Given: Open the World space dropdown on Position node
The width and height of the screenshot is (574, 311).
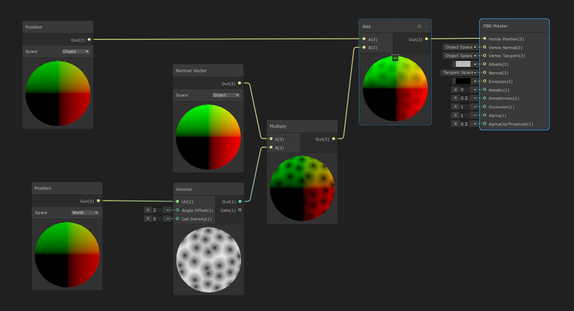Looking at the screenshot, I should coord(85,213).
